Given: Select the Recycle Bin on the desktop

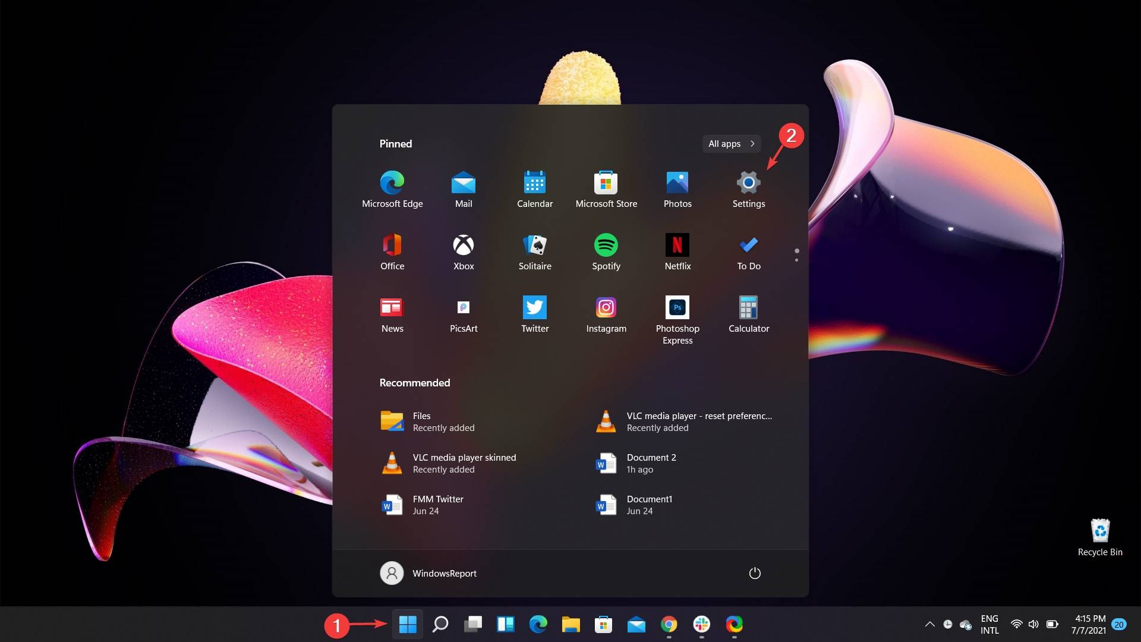Looking at the screenshot, I should pyautogui.click(x=1100, y=537).
